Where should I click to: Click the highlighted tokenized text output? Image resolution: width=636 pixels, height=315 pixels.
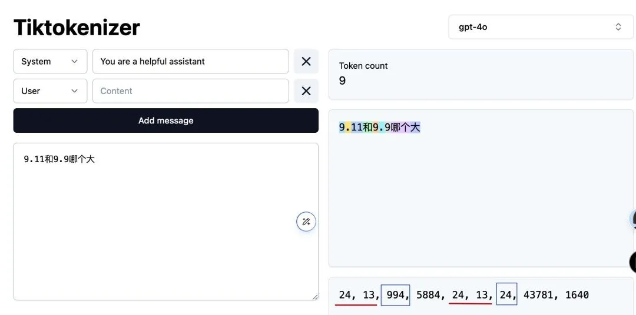coord(380,128)
